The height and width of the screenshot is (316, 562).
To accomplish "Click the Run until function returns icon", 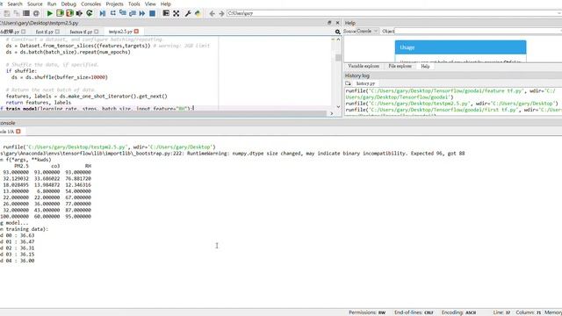I will point(133,13).
